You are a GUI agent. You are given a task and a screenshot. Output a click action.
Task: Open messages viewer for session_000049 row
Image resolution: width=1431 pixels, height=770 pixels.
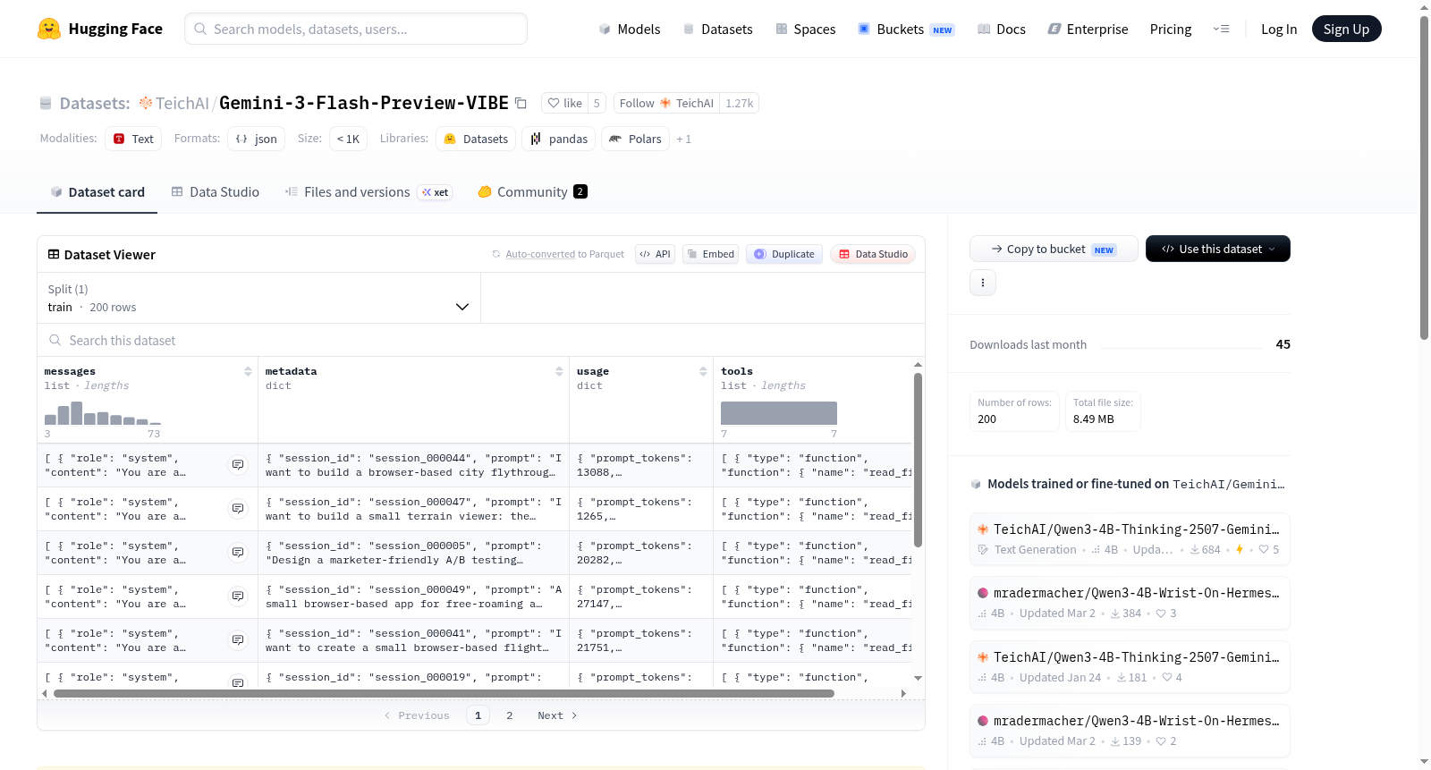click(x=238, y=597)
